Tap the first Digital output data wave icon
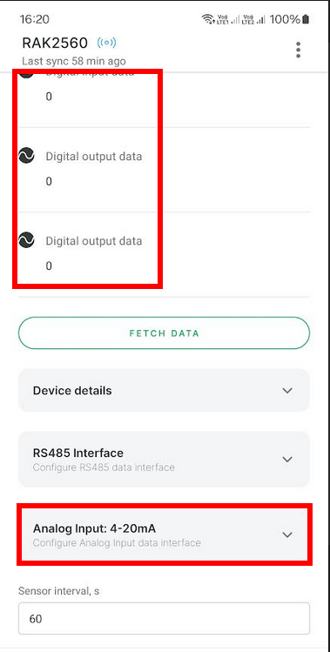 point(26,156)
